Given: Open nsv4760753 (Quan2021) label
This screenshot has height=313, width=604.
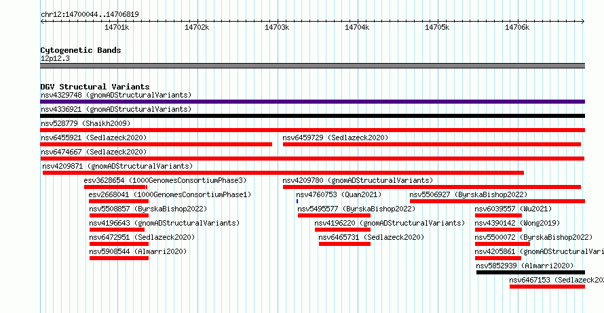Looking at the screenshot, I should (x=339, y=194).
